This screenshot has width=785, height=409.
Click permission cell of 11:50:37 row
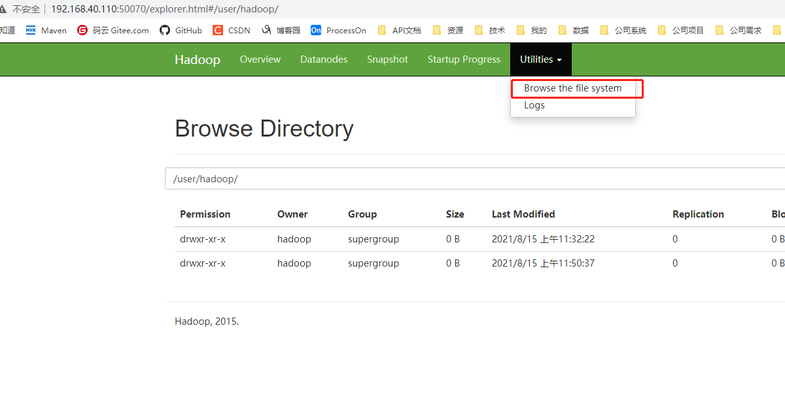point(203,263)
